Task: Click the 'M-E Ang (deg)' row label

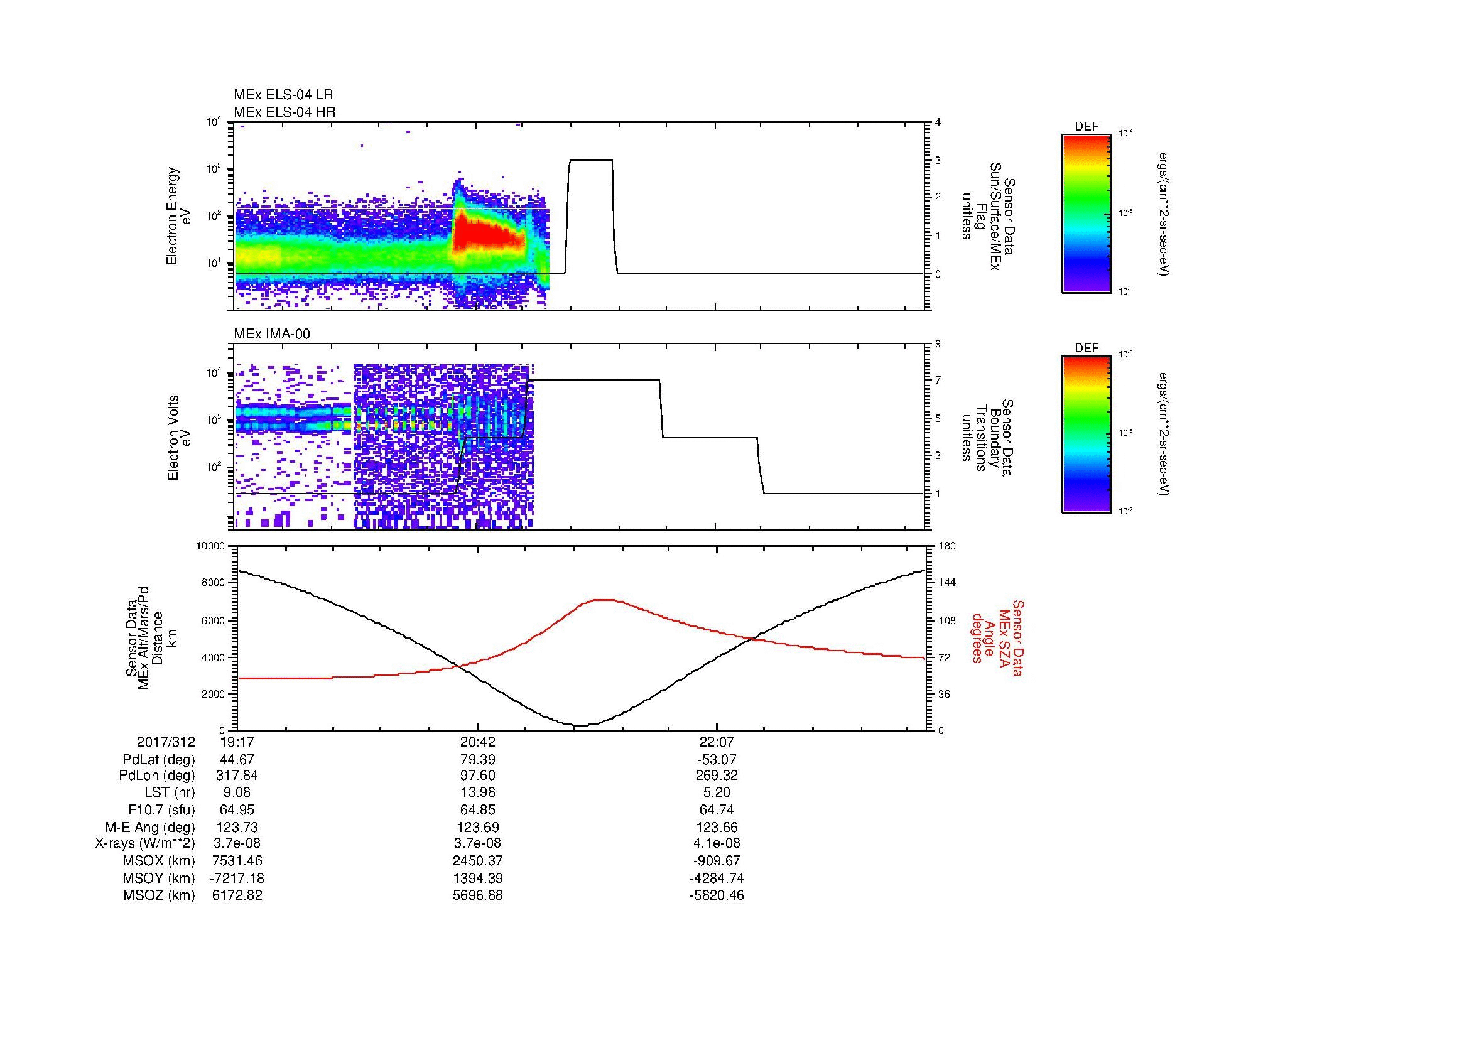Action: [x=150, y=828]
